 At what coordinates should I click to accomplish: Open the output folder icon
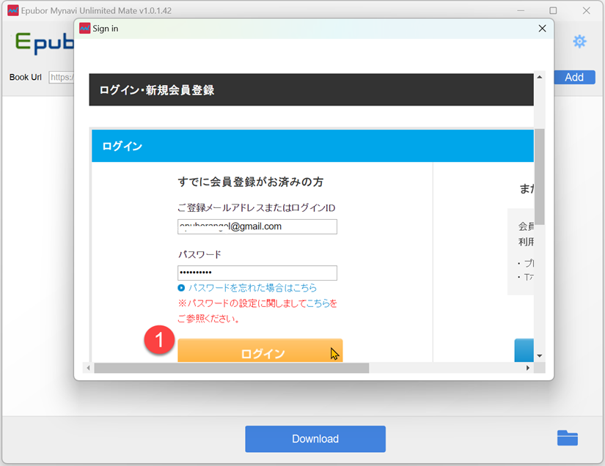(567, 438)
